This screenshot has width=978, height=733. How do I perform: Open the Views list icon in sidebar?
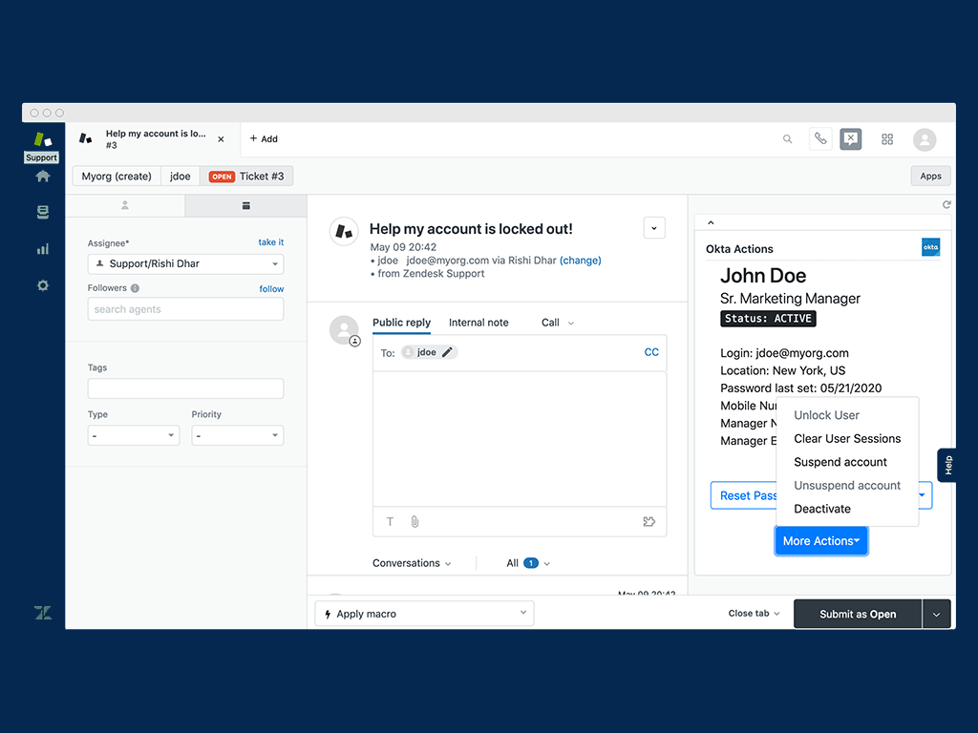pyautogui.click(x=42, y=213)
